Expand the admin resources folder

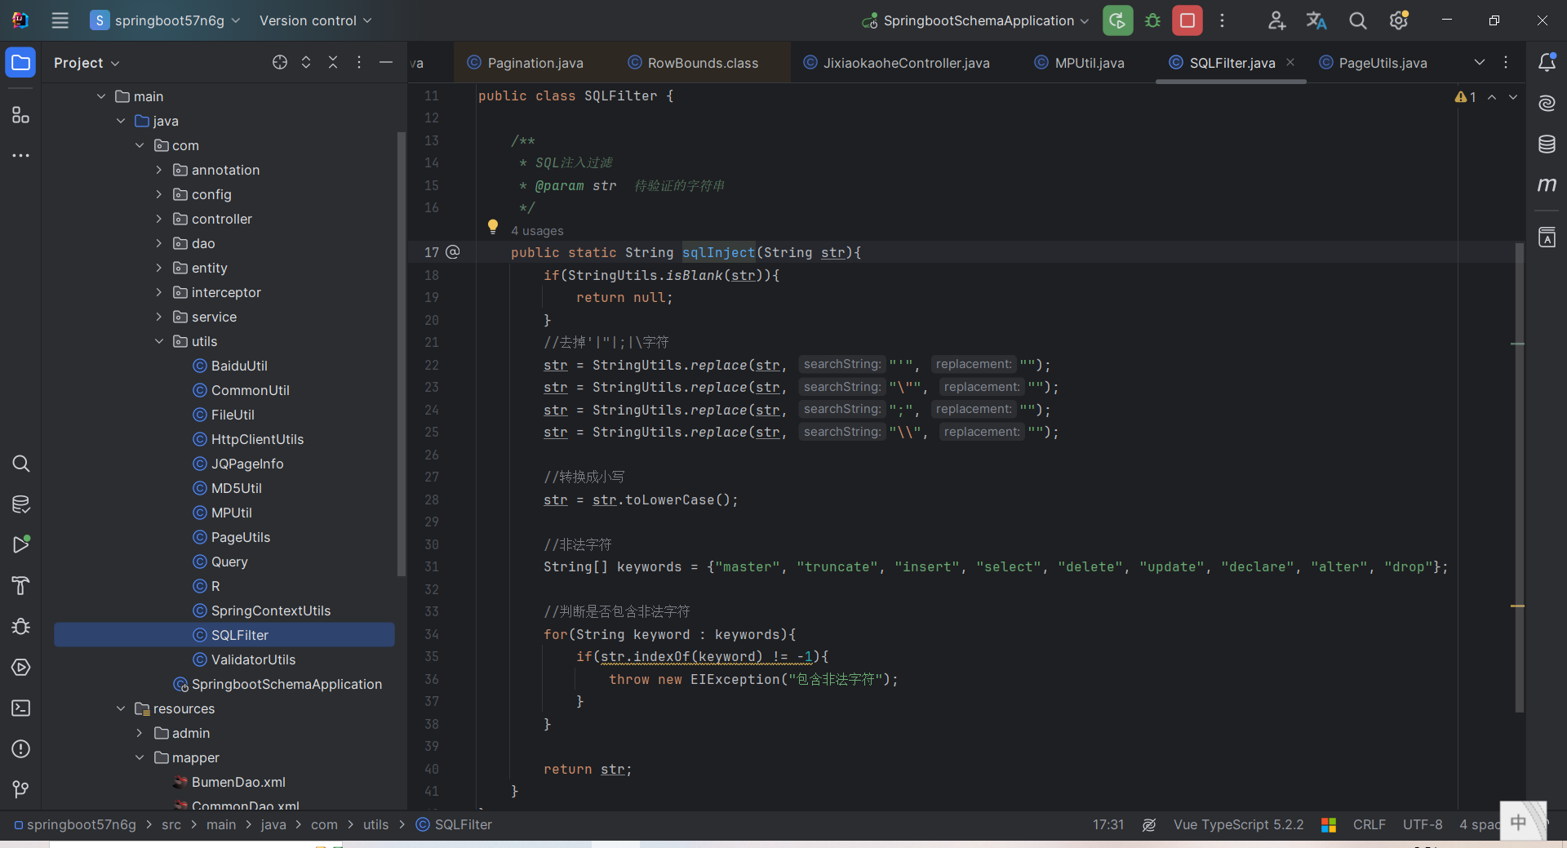click(x=140, y=733)
